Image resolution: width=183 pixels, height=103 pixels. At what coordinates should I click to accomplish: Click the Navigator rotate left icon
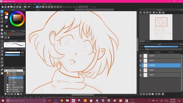pyautogui.click(x=154, y=13)
